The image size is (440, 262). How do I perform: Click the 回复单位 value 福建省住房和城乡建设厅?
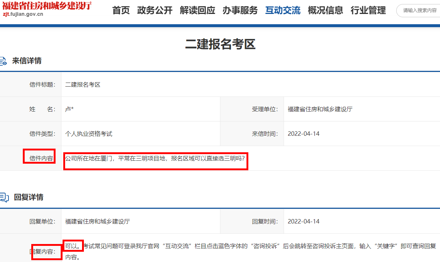click(97, 221)
